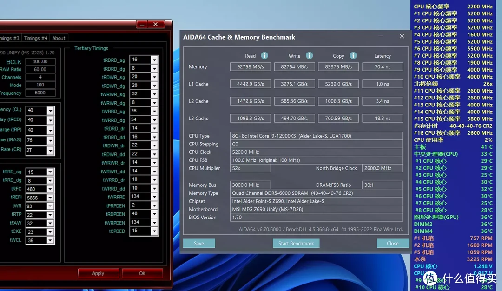This screenshot has height=291, width=502.
Task: Click the Memory Latency 70.4 ns value
Action: click(x=382, y=66)
